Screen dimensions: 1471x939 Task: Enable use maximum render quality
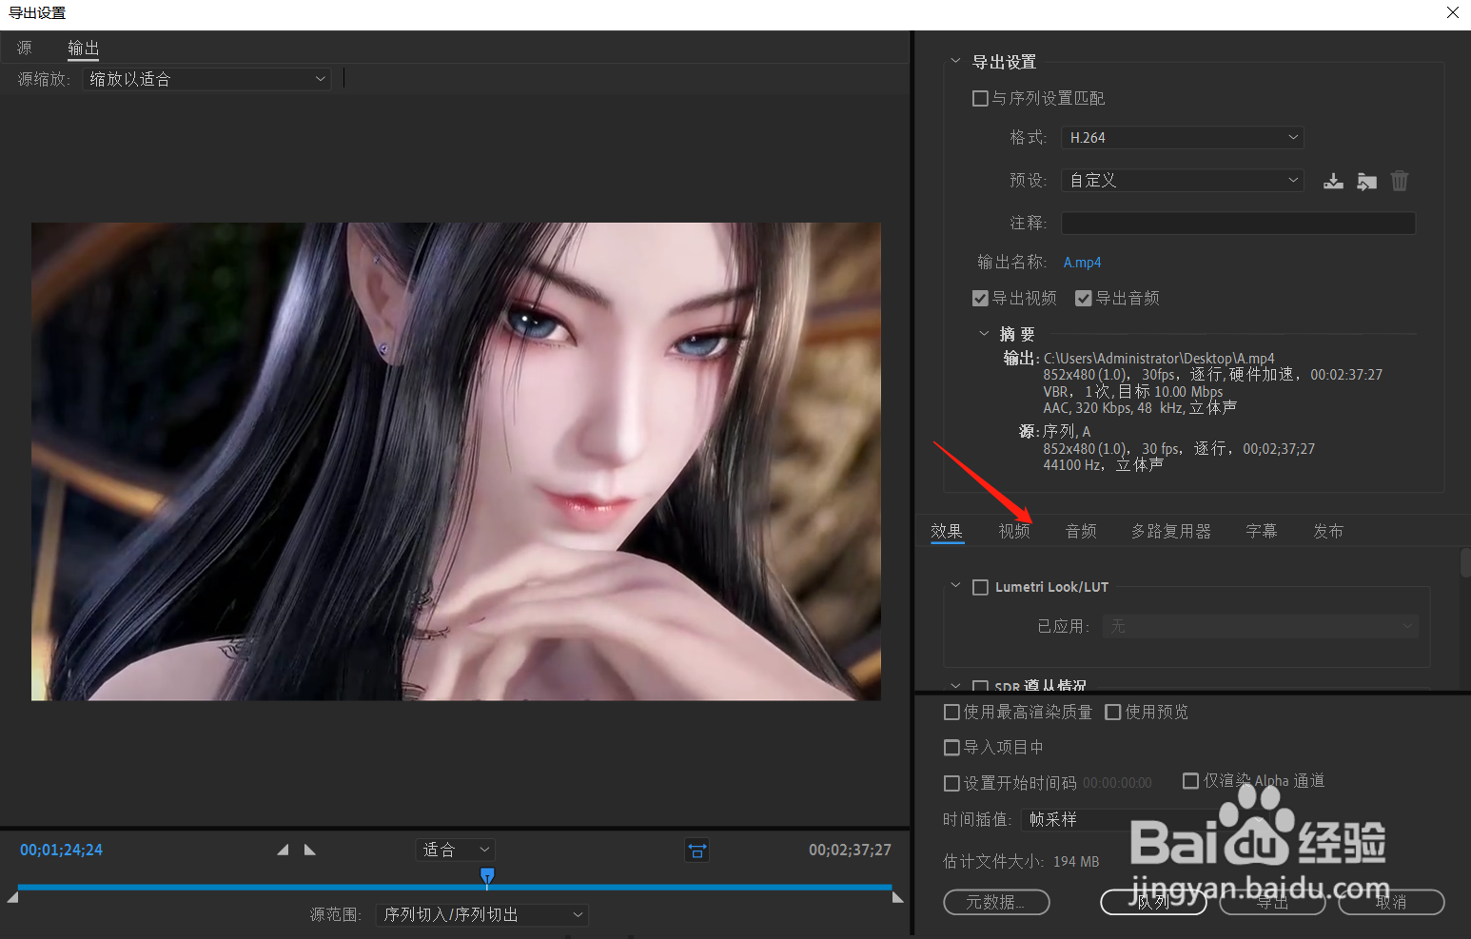(951, 712)
